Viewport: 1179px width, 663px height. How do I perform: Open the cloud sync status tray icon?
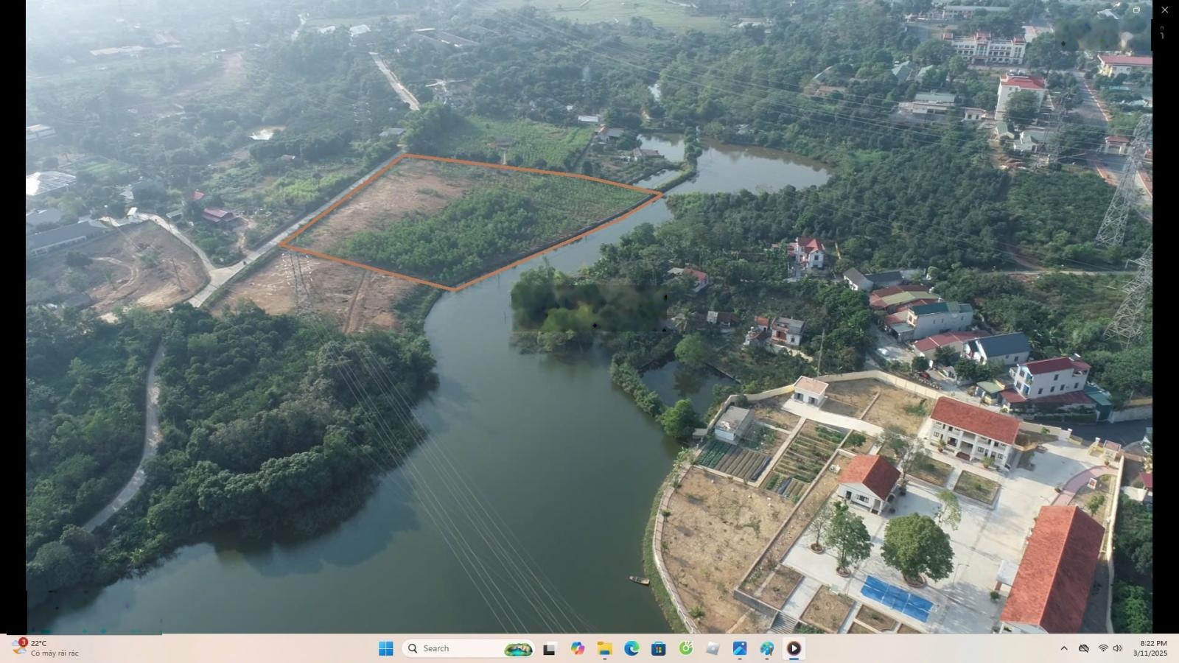[x=1083, y=648]
